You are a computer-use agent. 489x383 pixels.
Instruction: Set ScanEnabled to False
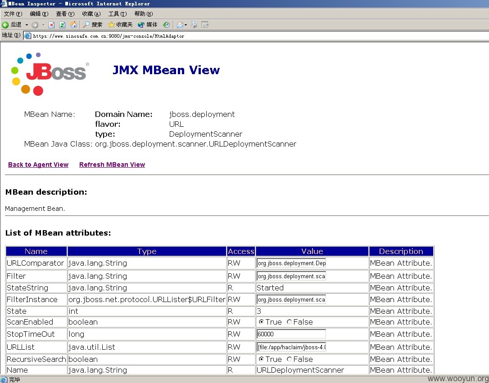(289, 322)
